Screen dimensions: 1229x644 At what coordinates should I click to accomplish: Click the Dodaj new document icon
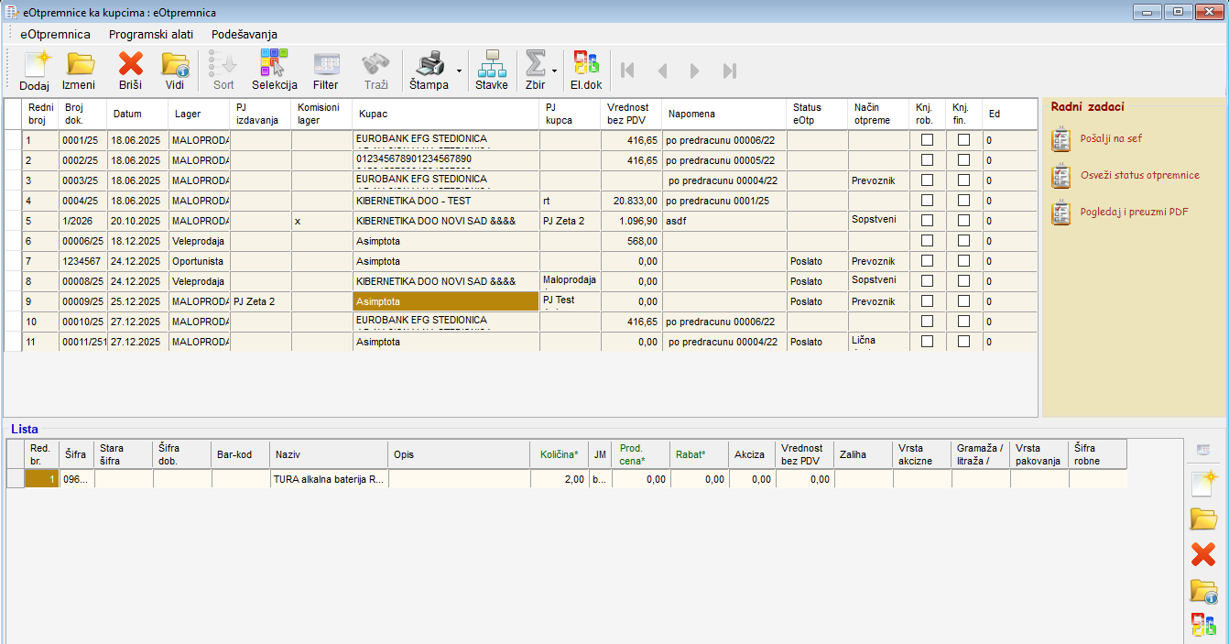[34, 70]
